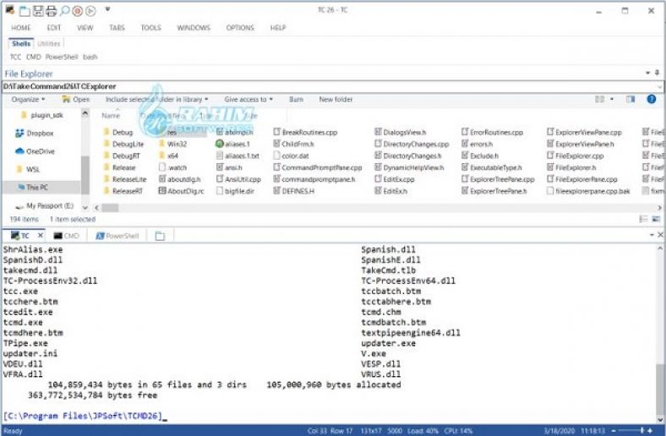Select the aliases.1 file
This screenshot has width=666, height=436.
[x=233, y=144]
